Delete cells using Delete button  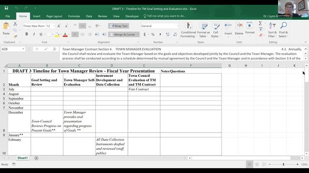tap(239, 29)
